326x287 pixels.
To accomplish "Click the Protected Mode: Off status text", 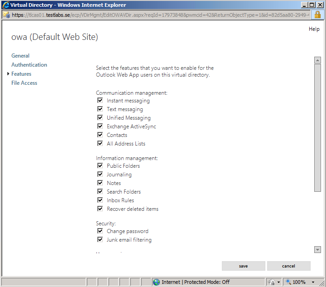I will point(207,282).
